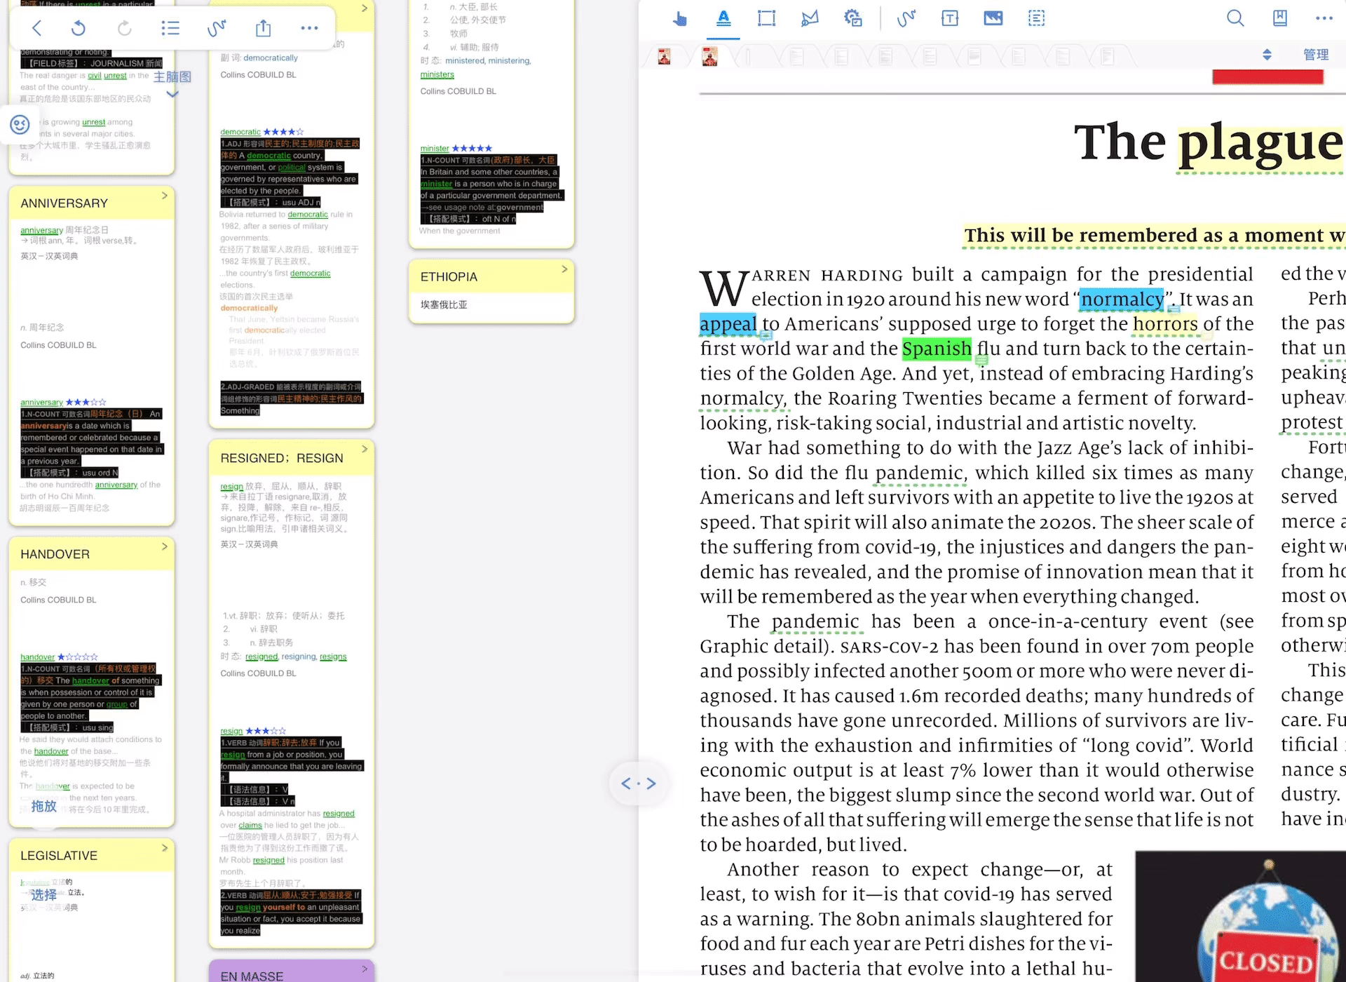
Task: Switch to the second document tab
Action: [709, 56]
